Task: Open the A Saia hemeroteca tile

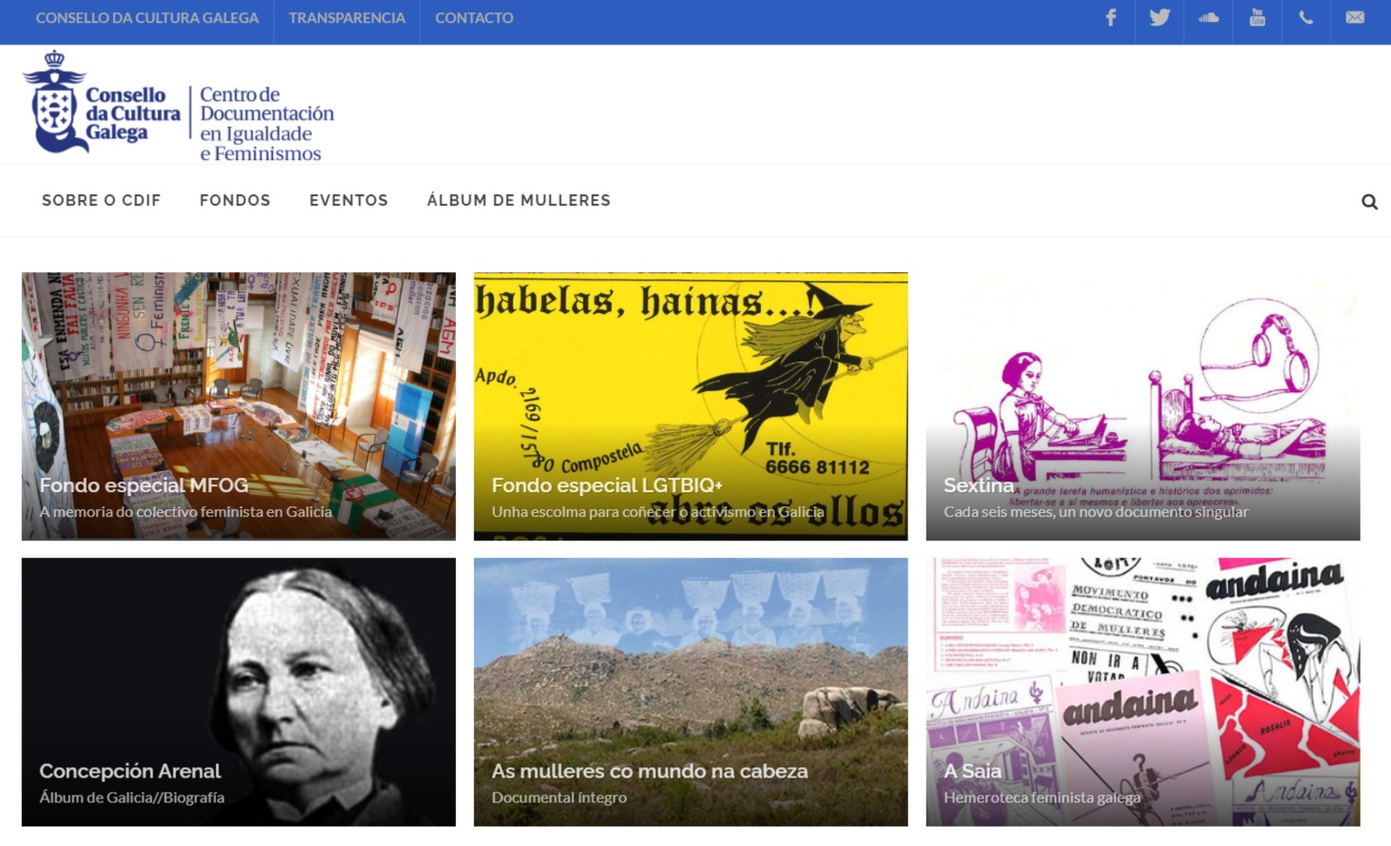Action: pyautogui.click(x=1143, y=692)
